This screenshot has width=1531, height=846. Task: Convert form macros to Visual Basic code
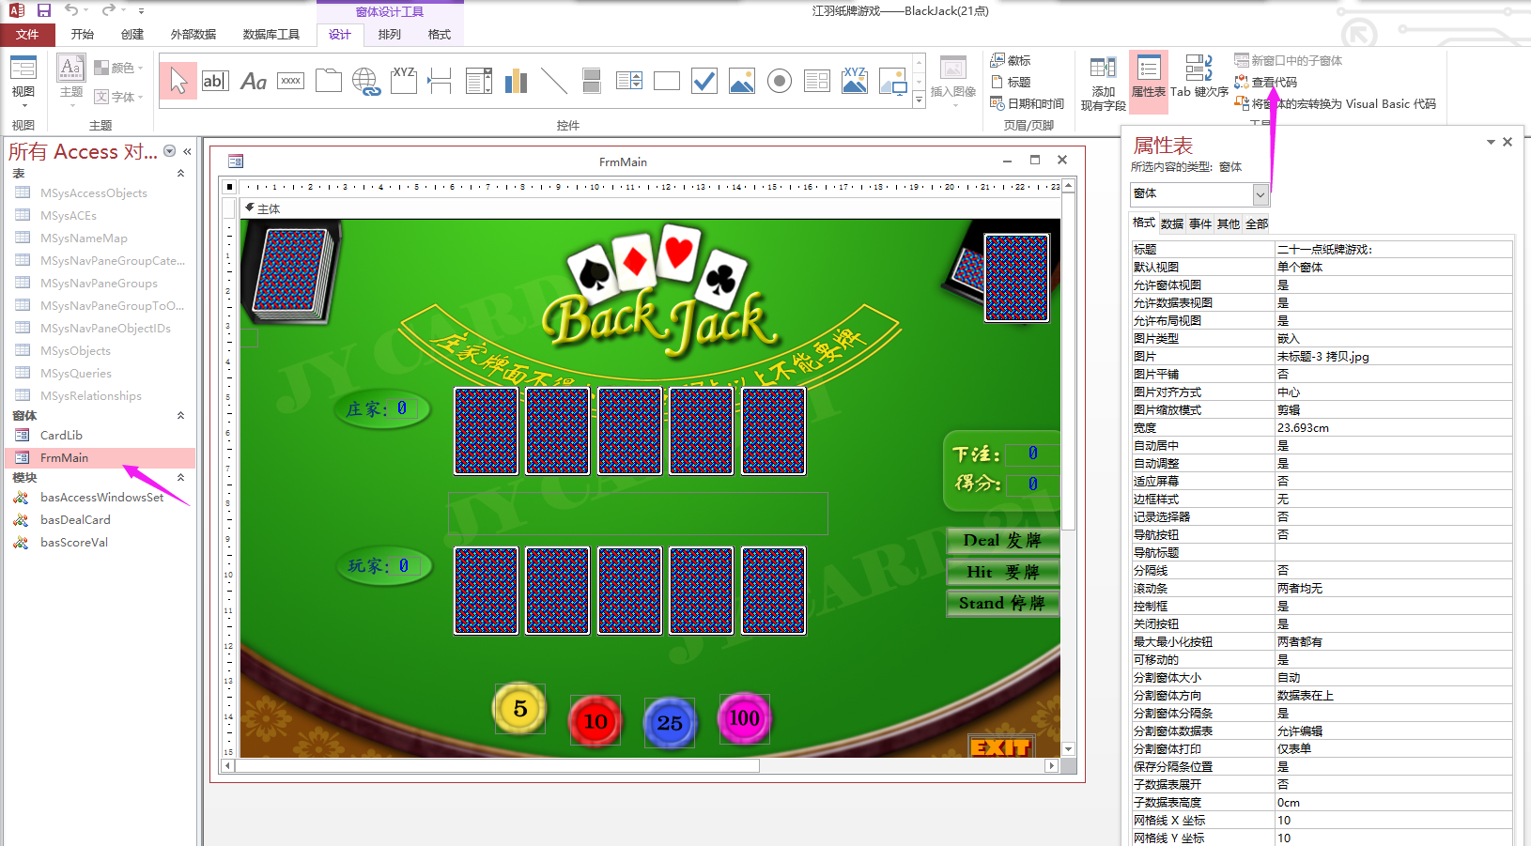pos(1336,103)
